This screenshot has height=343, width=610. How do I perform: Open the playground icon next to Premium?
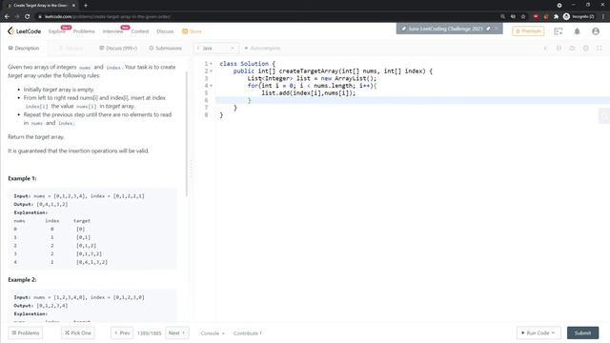tap(559, 31)
